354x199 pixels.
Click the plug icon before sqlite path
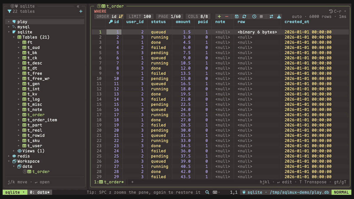point(244,192)
